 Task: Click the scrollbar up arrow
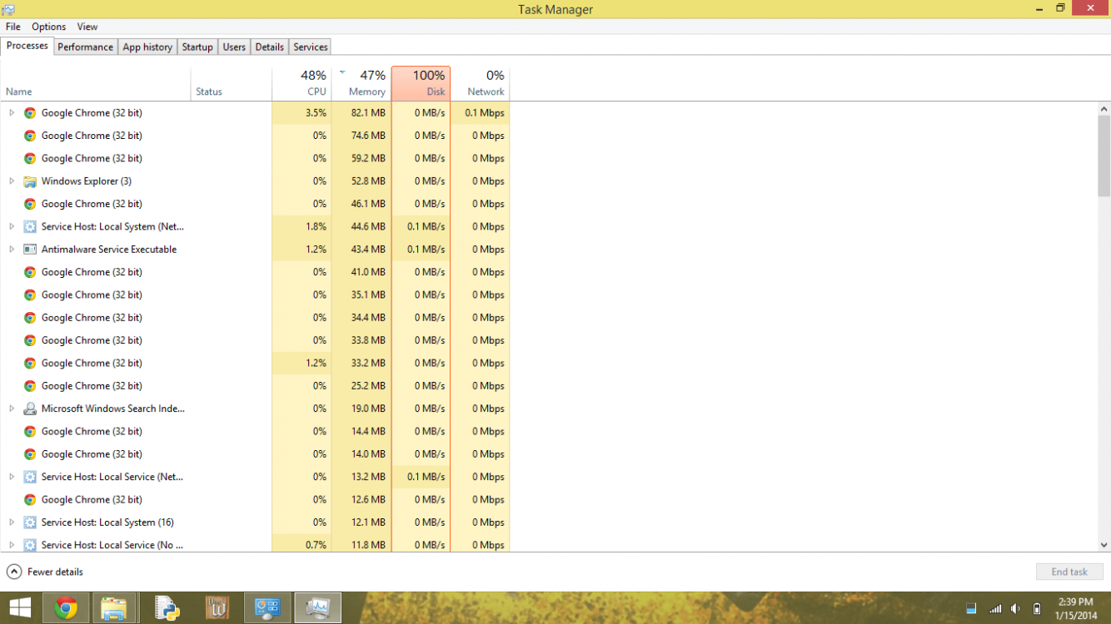click(1104, 109)
